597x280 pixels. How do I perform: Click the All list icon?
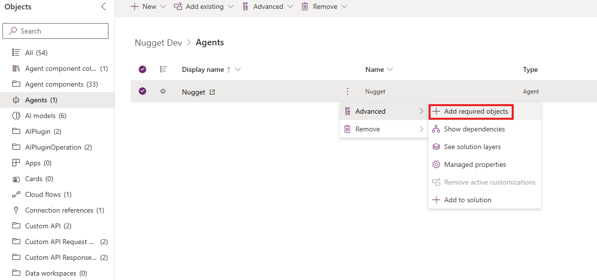click(x=16, y=53)
